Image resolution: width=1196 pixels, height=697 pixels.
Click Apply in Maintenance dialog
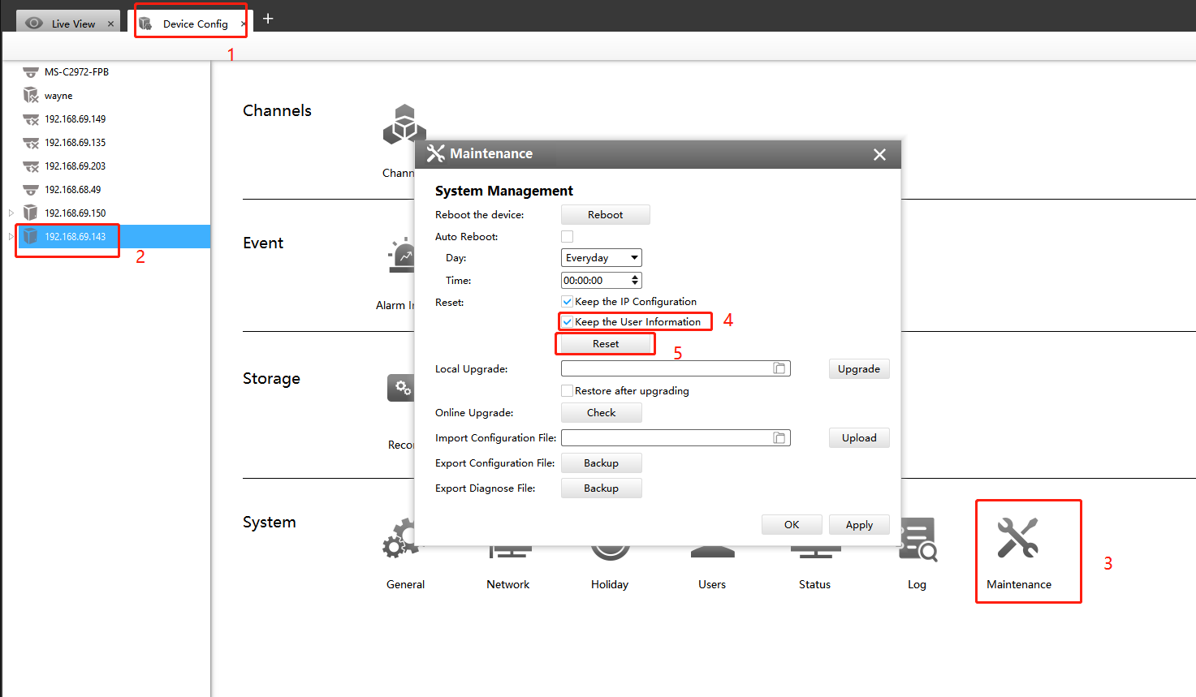tap(859, 525)
